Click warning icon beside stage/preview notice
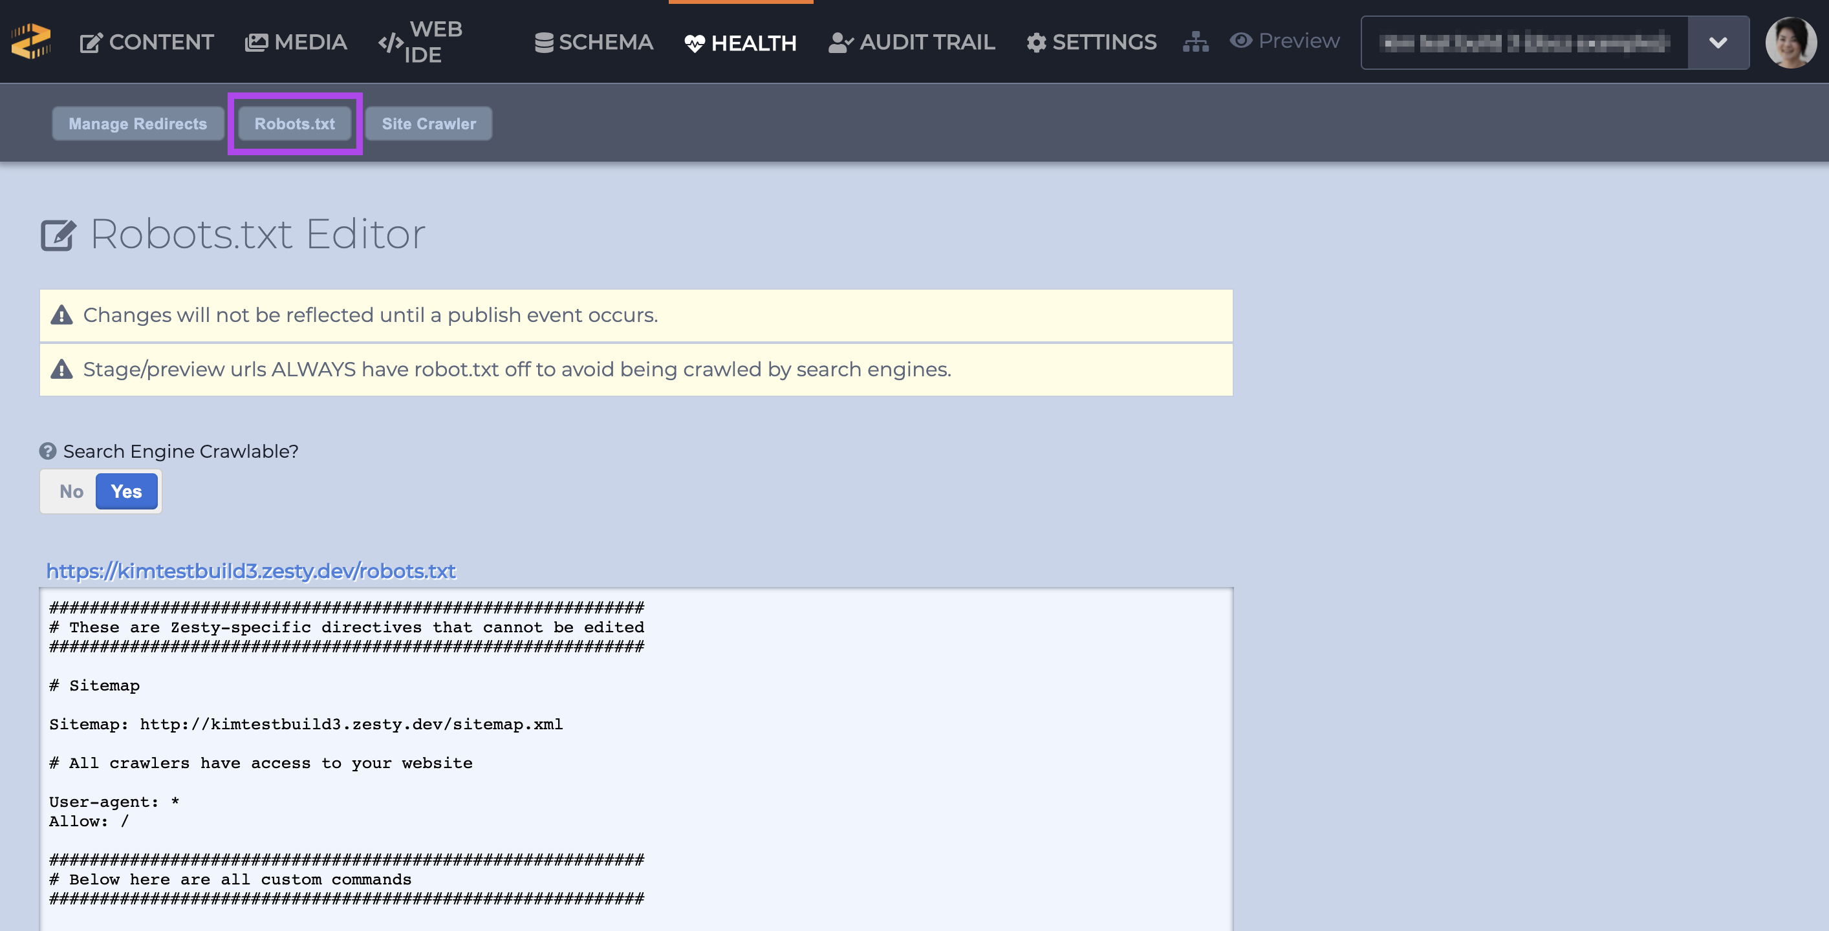 (62, 369)
